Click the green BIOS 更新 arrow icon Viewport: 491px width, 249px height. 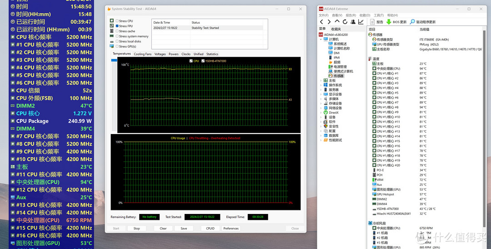389,22
